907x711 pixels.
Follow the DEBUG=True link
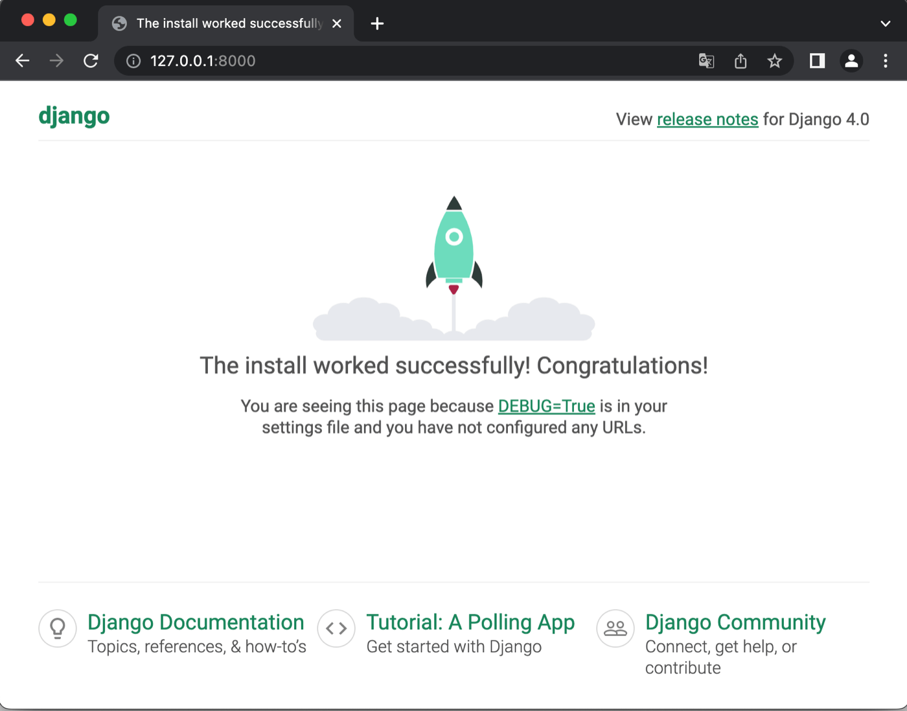(x=546, y=406)
